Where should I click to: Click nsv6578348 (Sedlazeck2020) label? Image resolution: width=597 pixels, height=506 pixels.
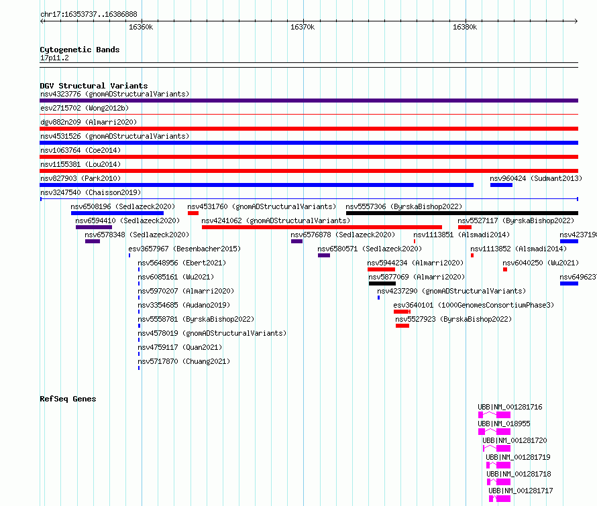(x=137, y=235)
